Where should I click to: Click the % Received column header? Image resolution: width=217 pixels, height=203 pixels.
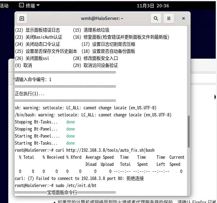click(53, 157)
